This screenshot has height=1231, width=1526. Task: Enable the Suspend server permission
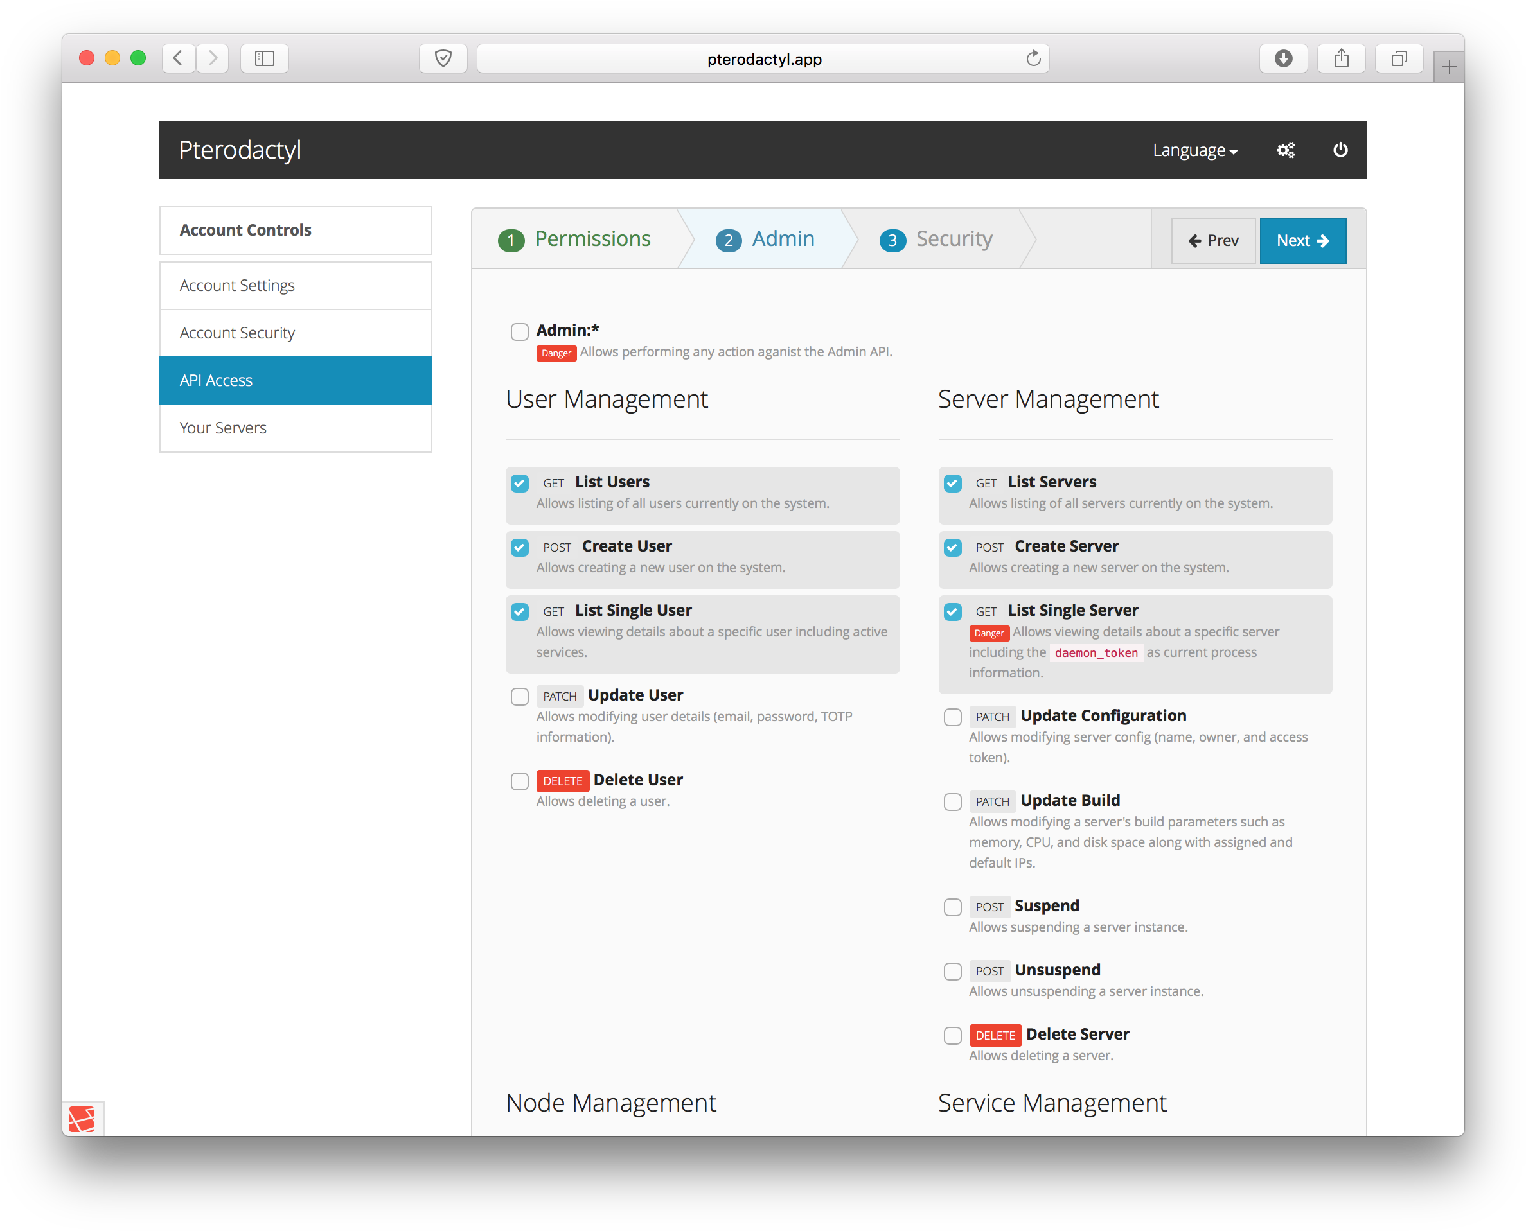click(x=952, y=907)
